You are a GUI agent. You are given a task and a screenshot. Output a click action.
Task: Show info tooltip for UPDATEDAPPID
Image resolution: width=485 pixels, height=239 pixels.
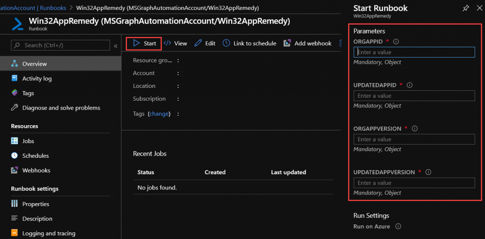(x=410, y=85)
